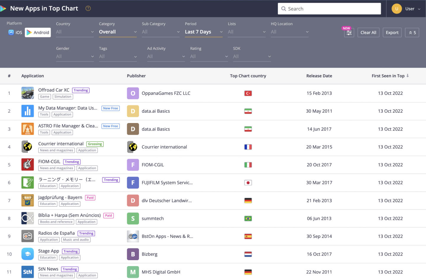Expand the Sub Category dropdown
Image resolution: width=426 pixels, height=279 pixels.
(161, 32)
